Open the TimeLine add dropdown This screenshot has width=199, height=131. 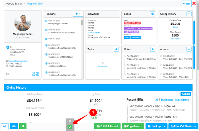point(78,14)
